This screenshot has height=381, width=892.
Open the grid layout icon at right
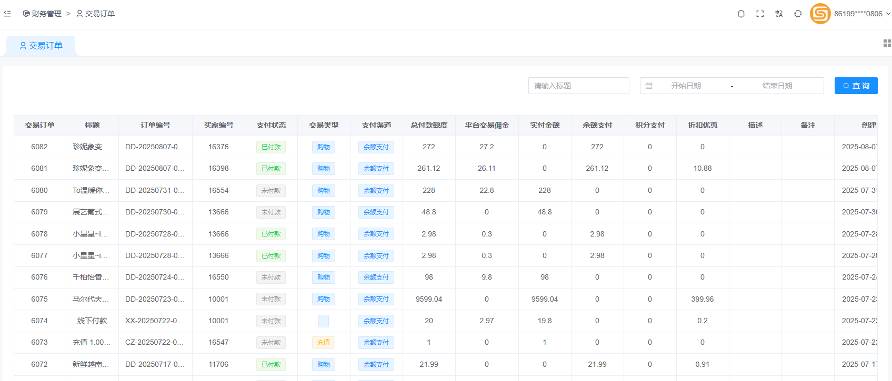click(887, 43)
